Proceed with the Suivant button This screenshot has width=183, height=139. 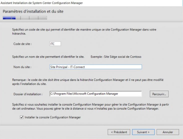point(143,132)
